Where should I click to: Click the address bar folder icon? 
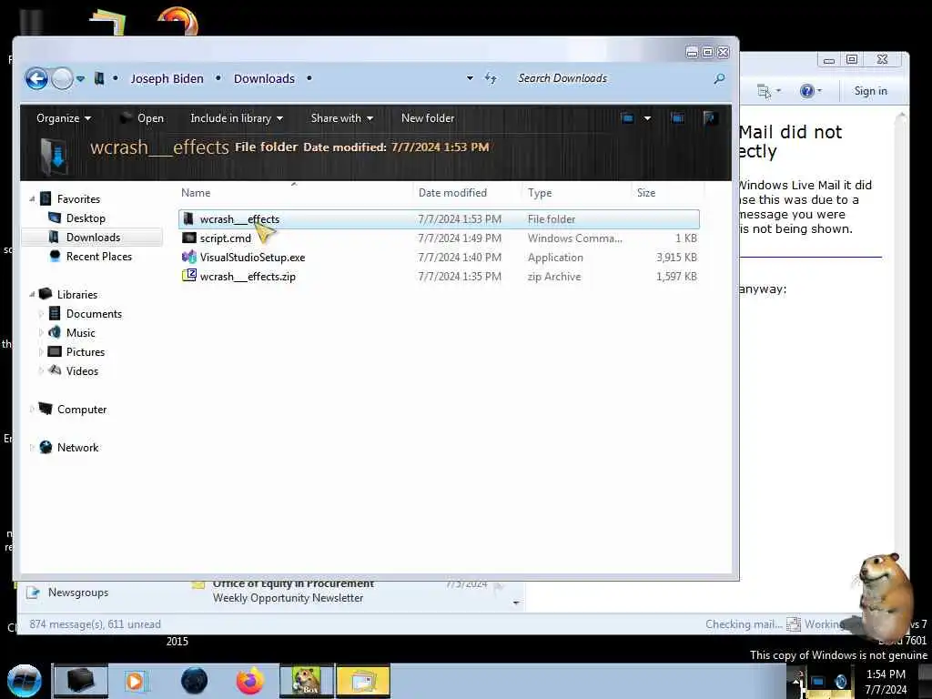coord(99,78)
